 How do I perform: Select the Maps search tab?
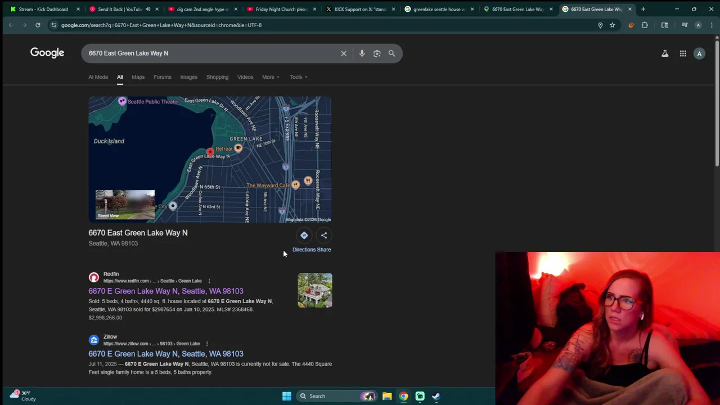[x=138, y=77]
